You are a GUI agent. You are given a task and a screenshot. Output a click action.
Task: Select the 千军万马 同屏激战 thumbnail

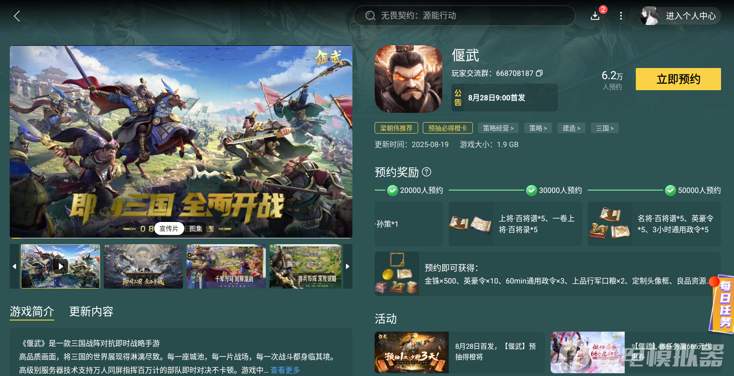point(226,266)
